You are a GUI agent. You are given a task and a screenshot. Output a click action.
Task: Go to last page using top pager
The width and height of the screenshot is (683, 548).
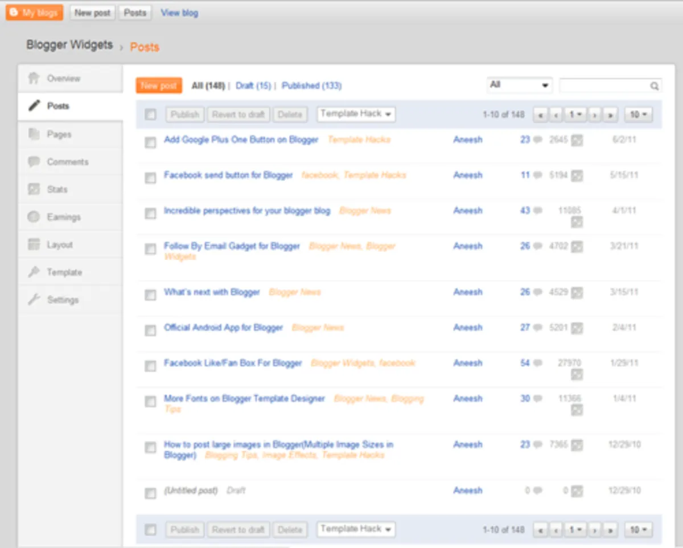click(611, 115)
